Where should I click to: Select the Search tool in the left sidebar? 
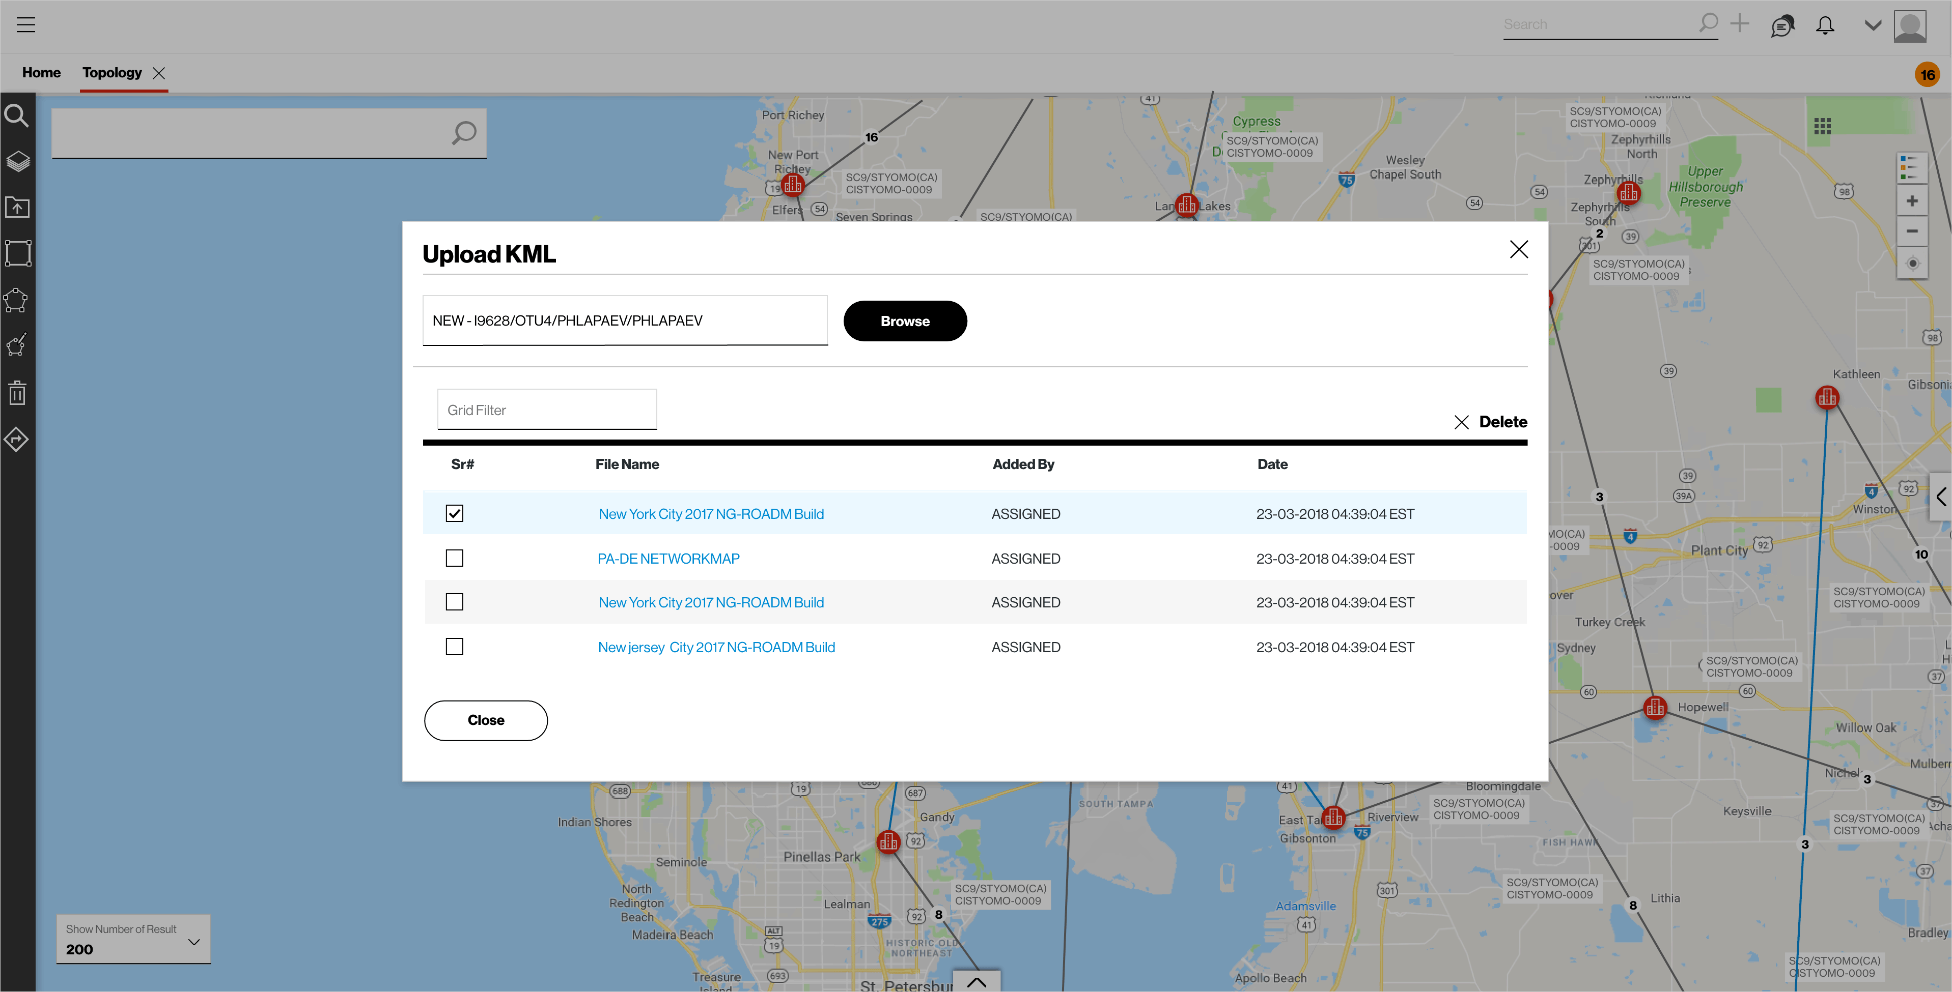point(17,115)
